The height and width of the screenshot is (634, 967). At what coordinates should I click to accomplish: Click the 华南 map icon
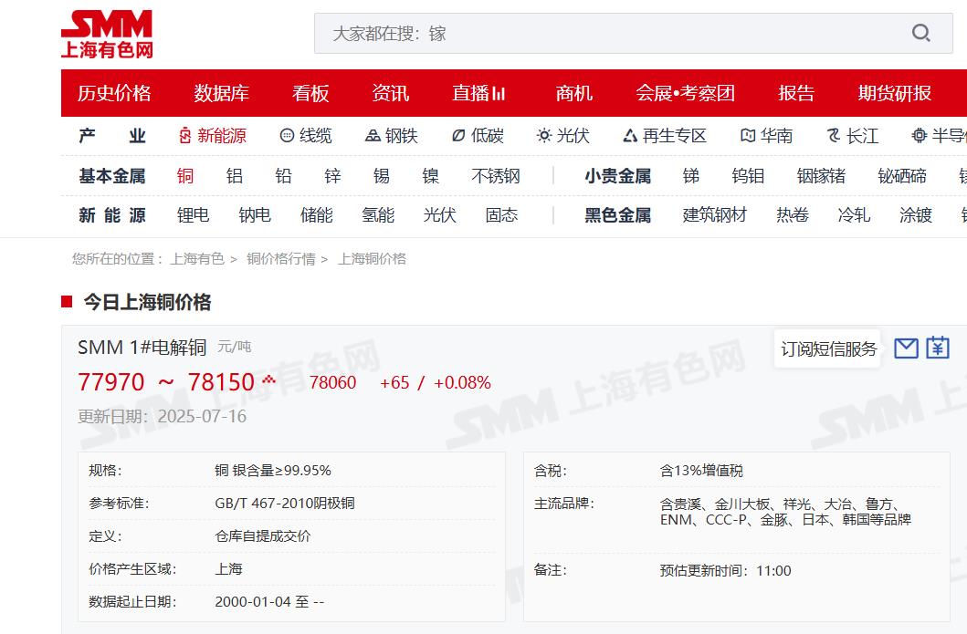(x=748, y=136)
